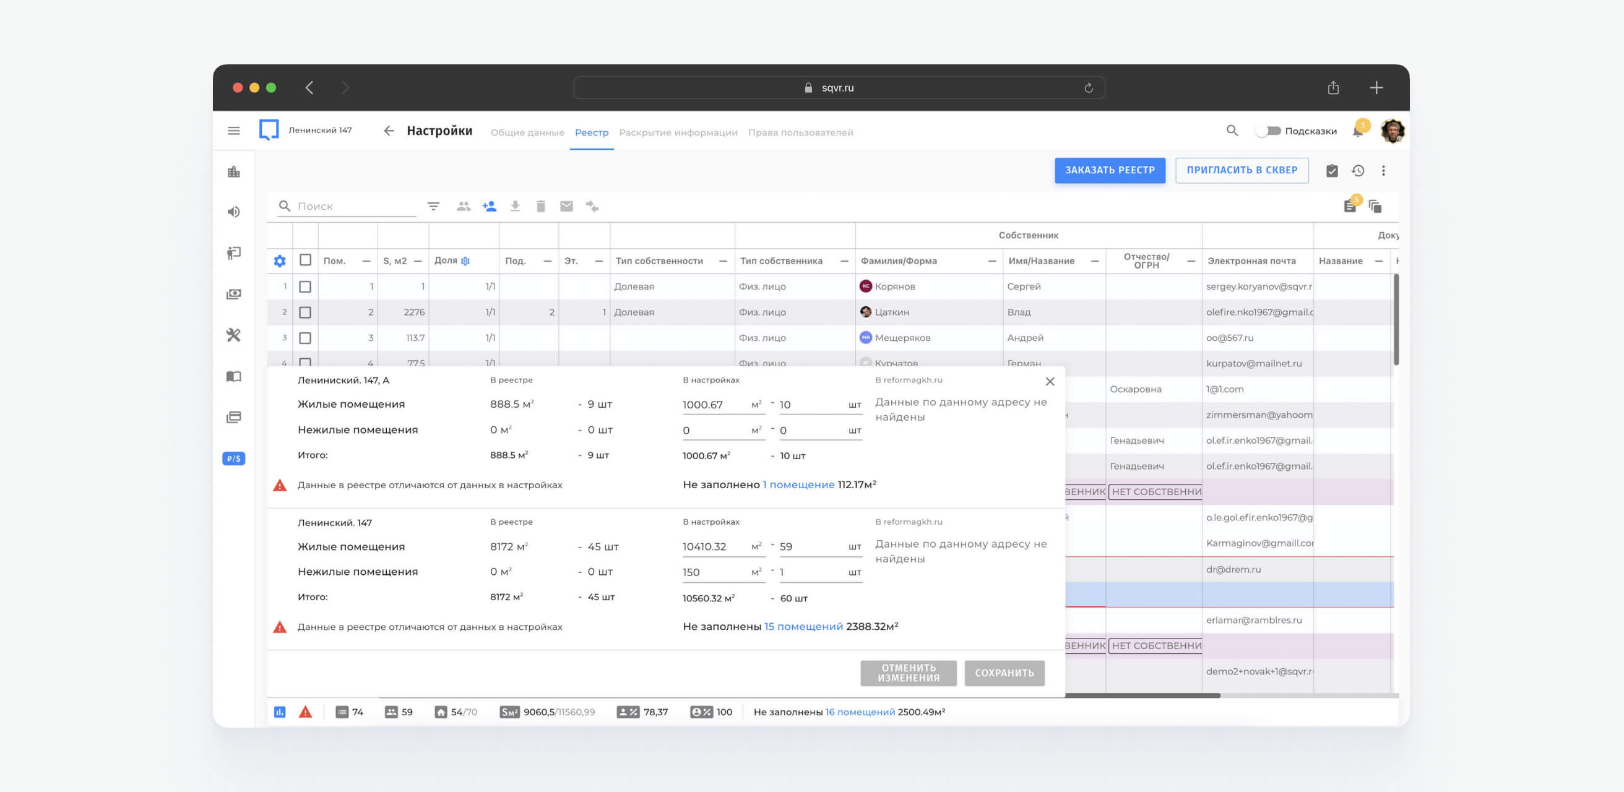Open the change history clock icon

[1358, 171]
